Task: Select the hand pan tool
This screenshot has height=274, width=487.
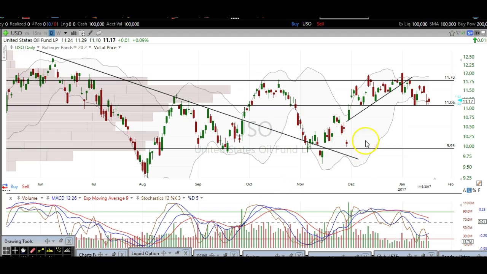Action: point(23,250)
